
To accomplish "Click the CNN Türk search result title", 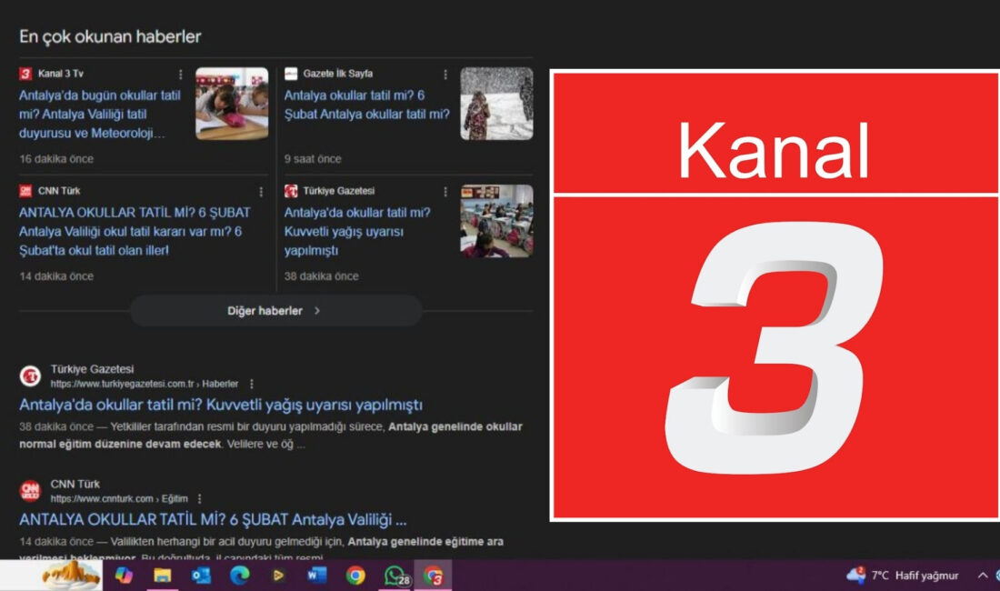I will click(213, 519).
